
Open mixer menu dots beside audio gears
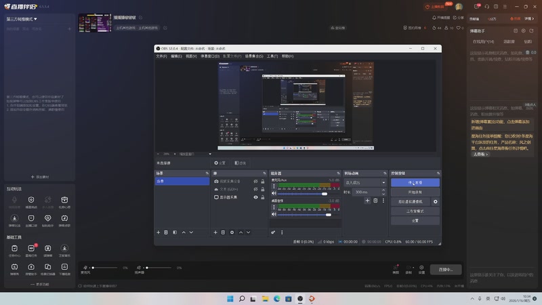[x=282, y=232]
